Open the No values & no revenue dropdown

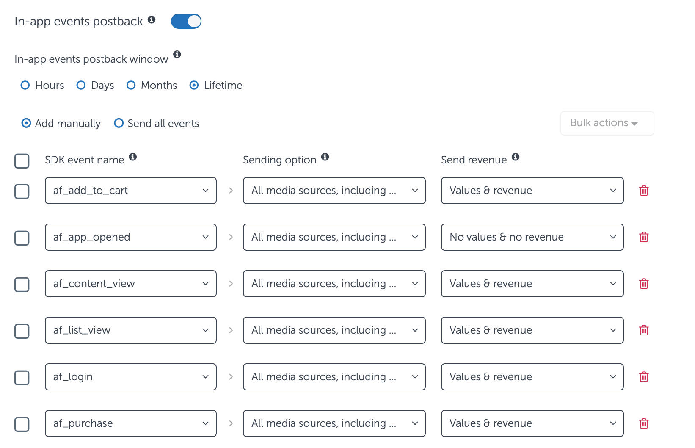click(x=532, y=237)
